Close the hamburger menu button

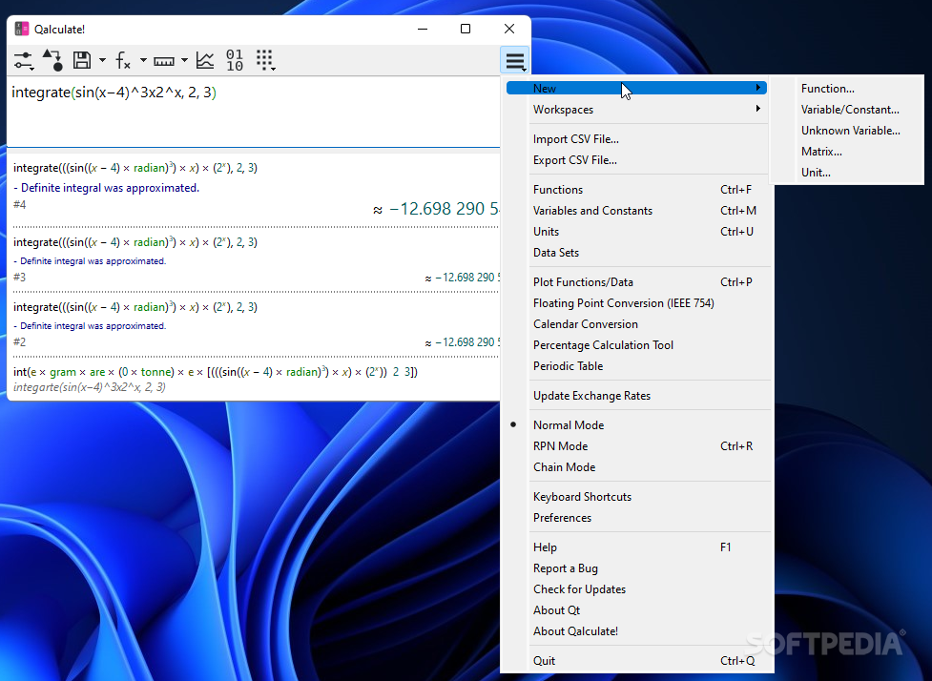pos(515,60)
